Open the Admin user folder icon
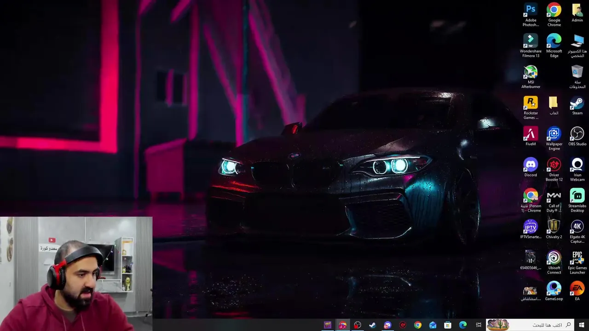Screen dimensions: 589x331 tap(577, 13)
